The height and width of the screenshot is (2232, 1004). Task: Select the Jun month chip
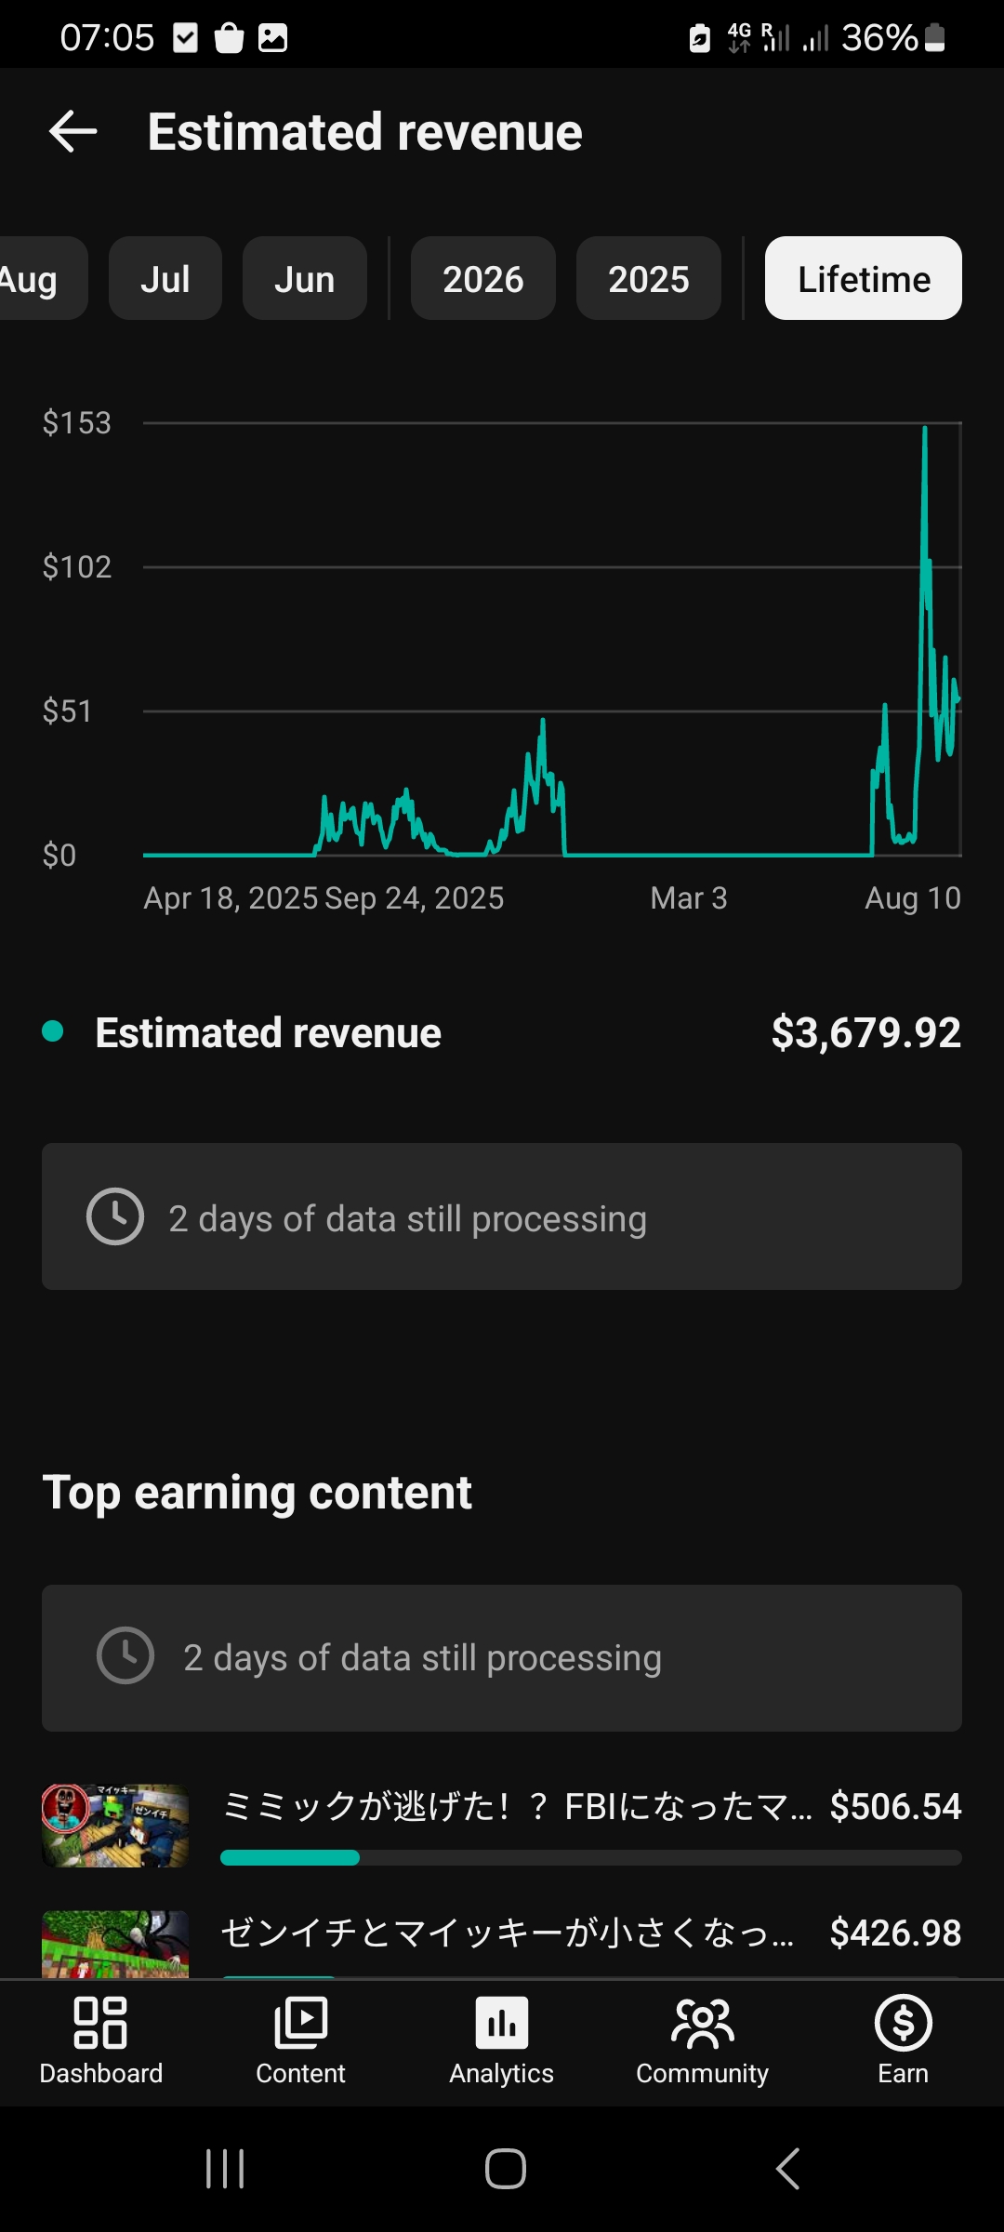[x=305, y=278]
